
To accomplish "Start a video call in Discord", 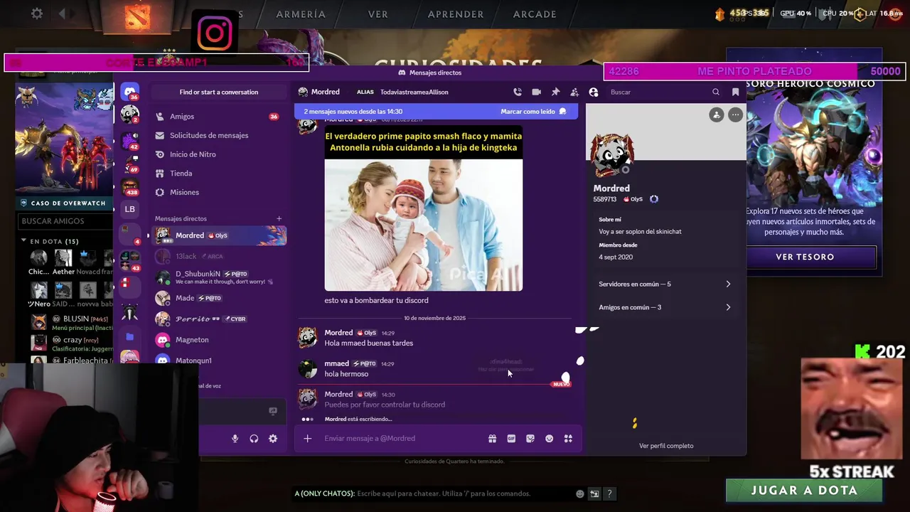I will click(x=537, y=92).
